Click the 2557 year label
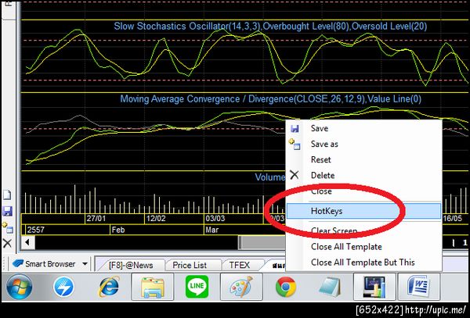470x318 pixels. point(36,230)
